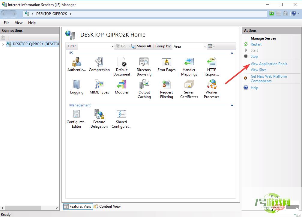Open the Authentication feature
This screenshot has width=302, height=217.
coord(77,64)
